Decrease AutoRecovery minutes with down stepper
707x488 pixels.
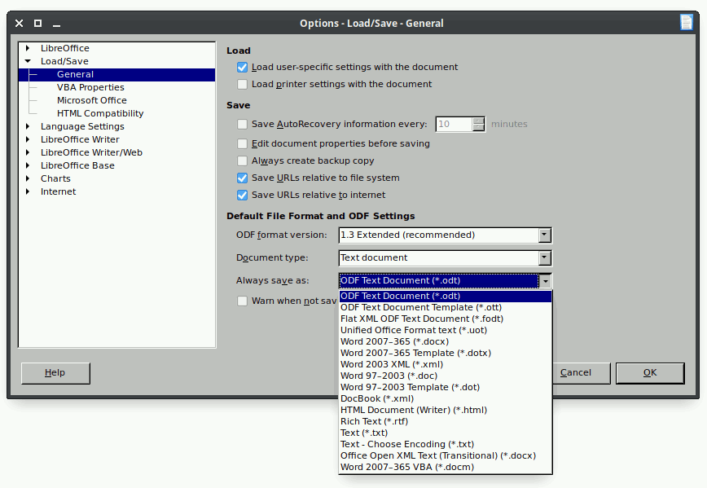pos(478,128)
